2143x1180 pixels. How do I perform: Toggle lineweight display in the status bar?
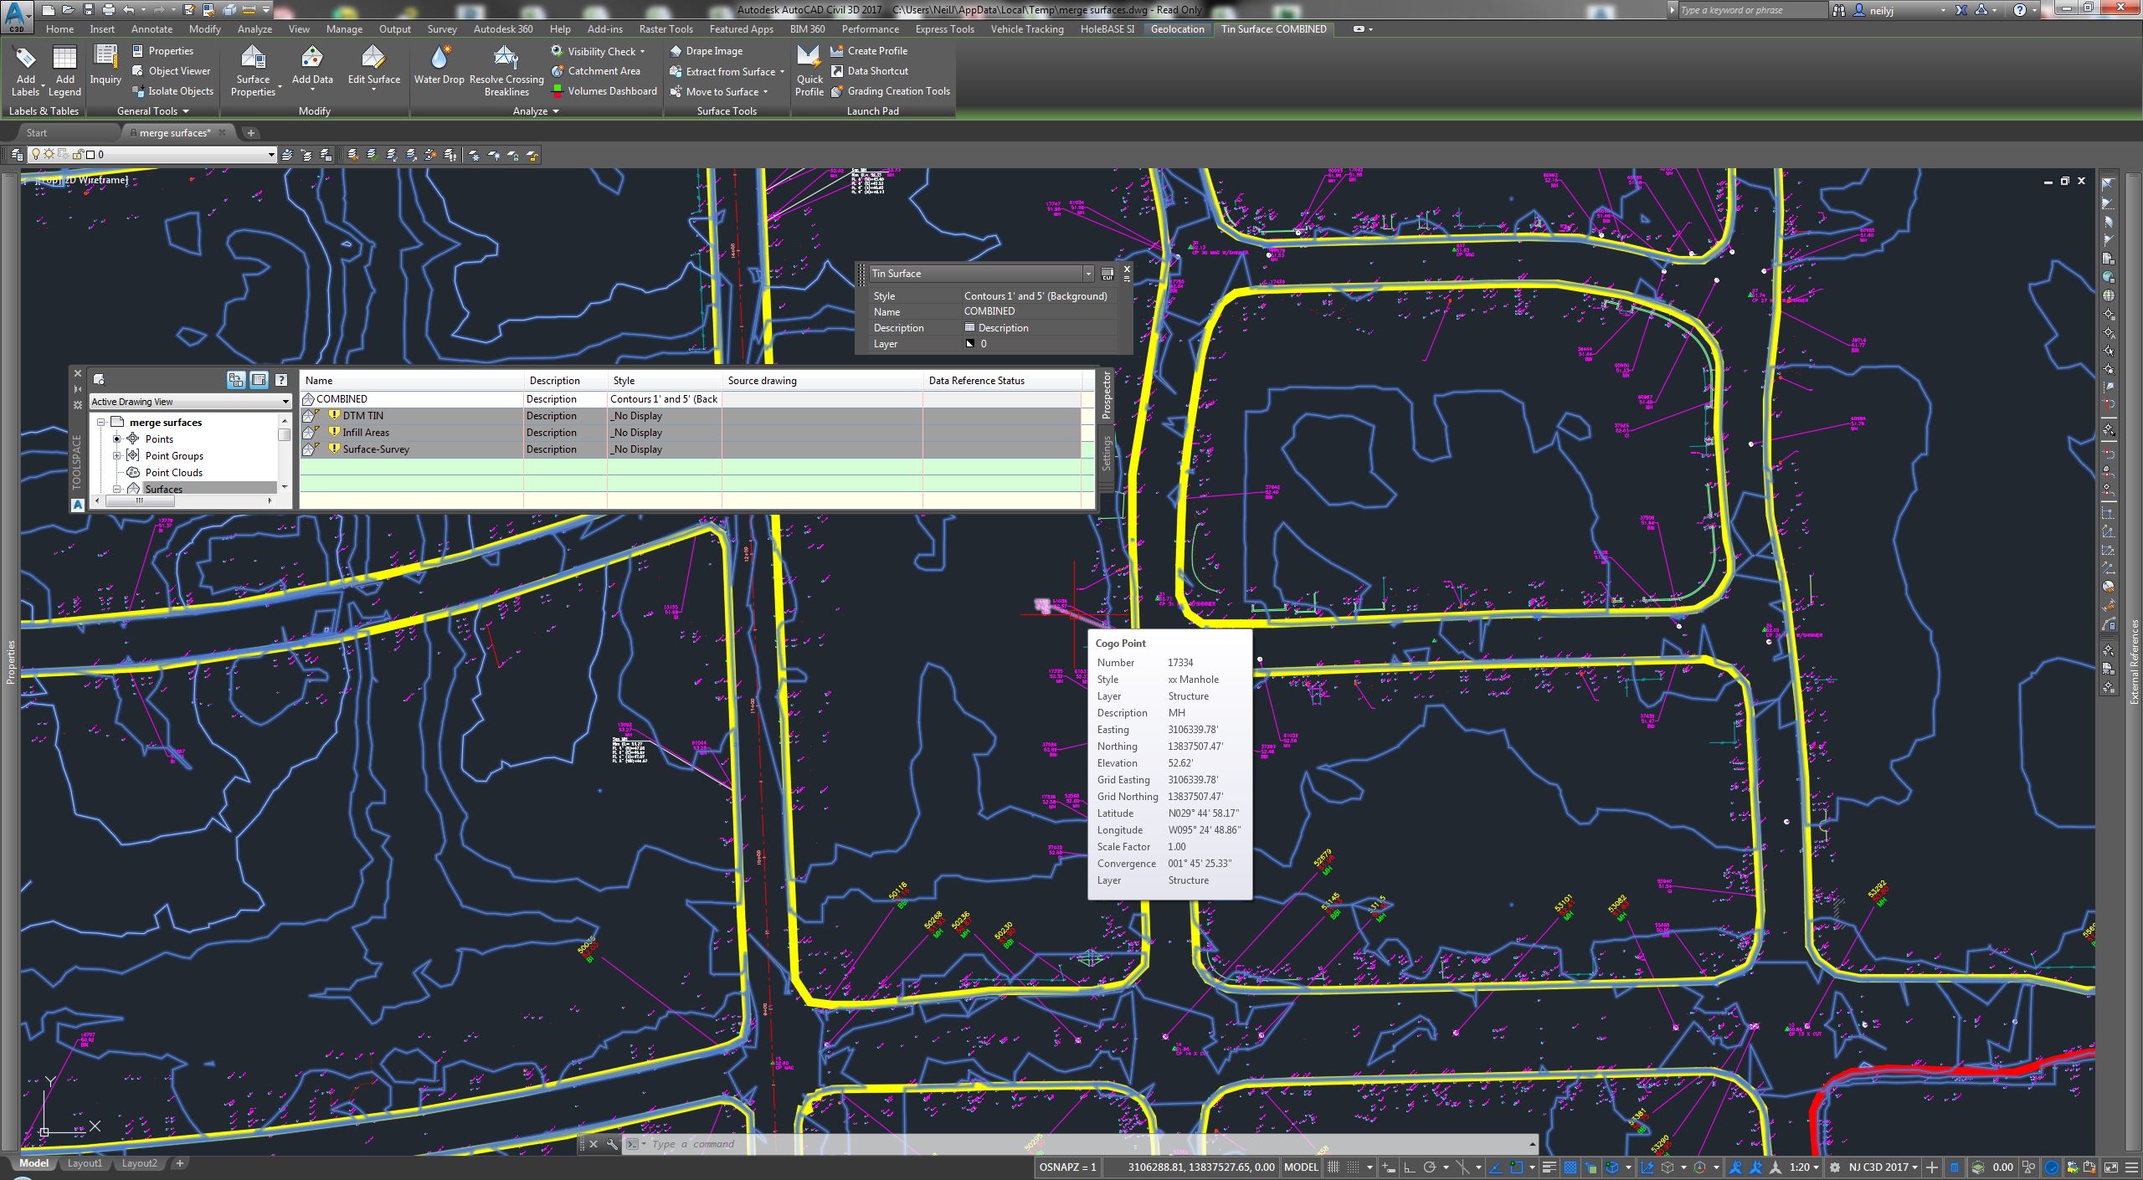[x=1549, y=1167]
